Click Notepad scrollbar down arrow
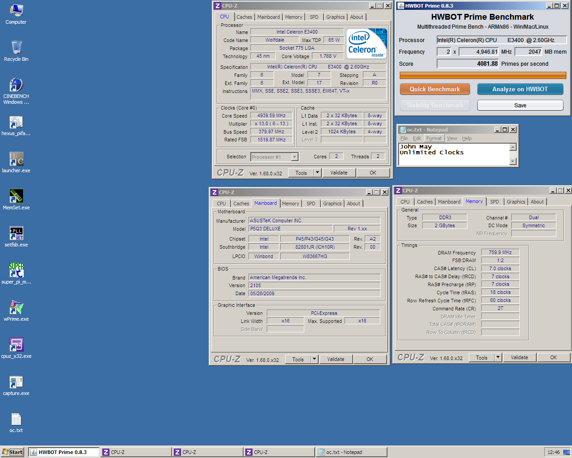This screenshot has width=572, height=458. (513, 161)
